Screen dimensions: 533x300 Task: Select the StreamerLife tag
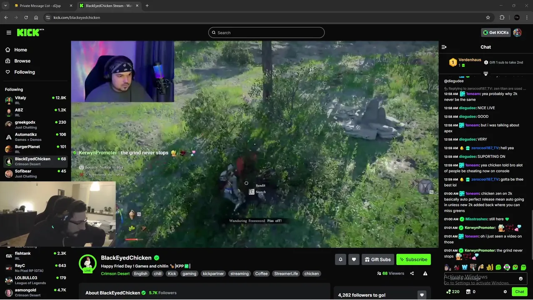tap(286, 274)
